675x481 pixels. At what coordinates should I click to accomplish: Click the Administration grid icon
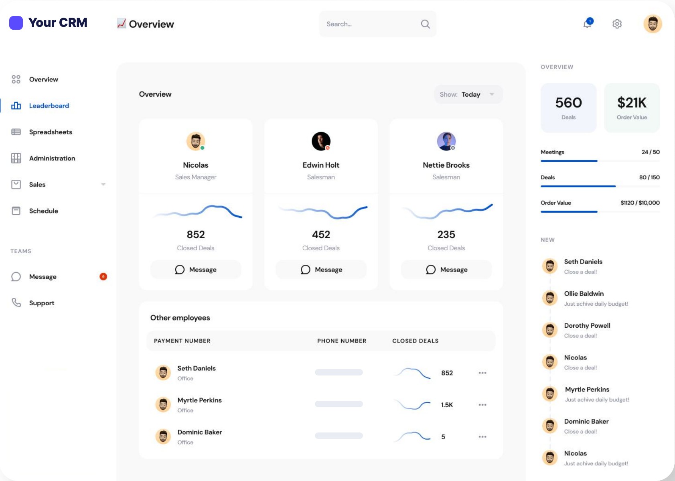(x=16, y=158)
